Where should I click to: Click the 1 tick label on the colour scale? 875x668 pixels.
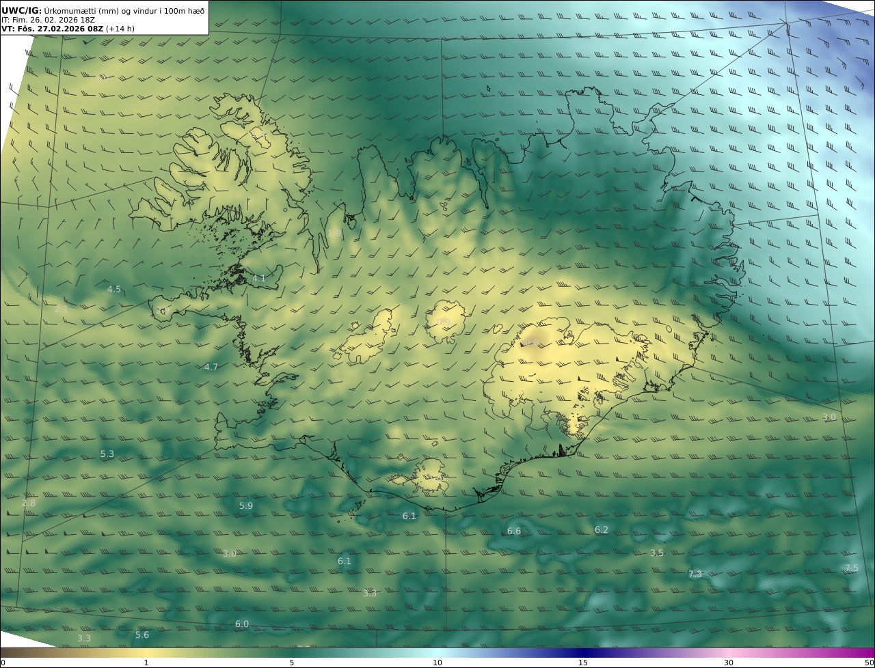point(146,663)
